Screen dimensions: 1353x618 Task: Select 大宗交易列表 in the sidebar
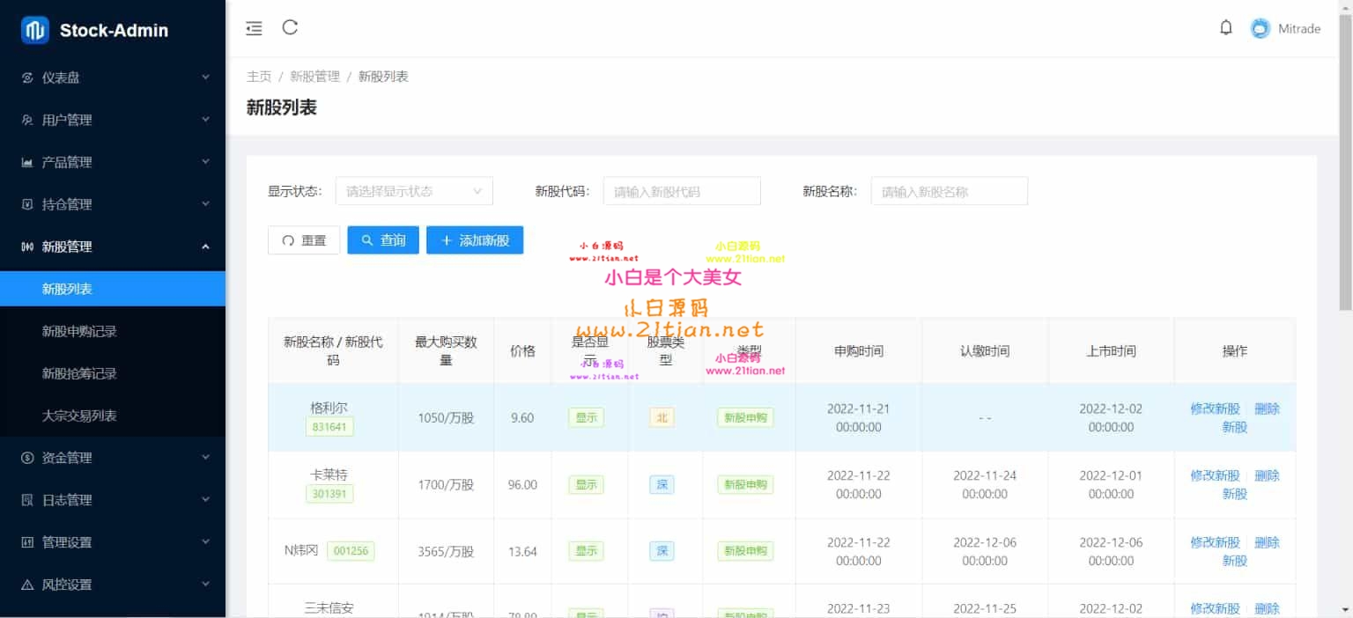[79, 416]
